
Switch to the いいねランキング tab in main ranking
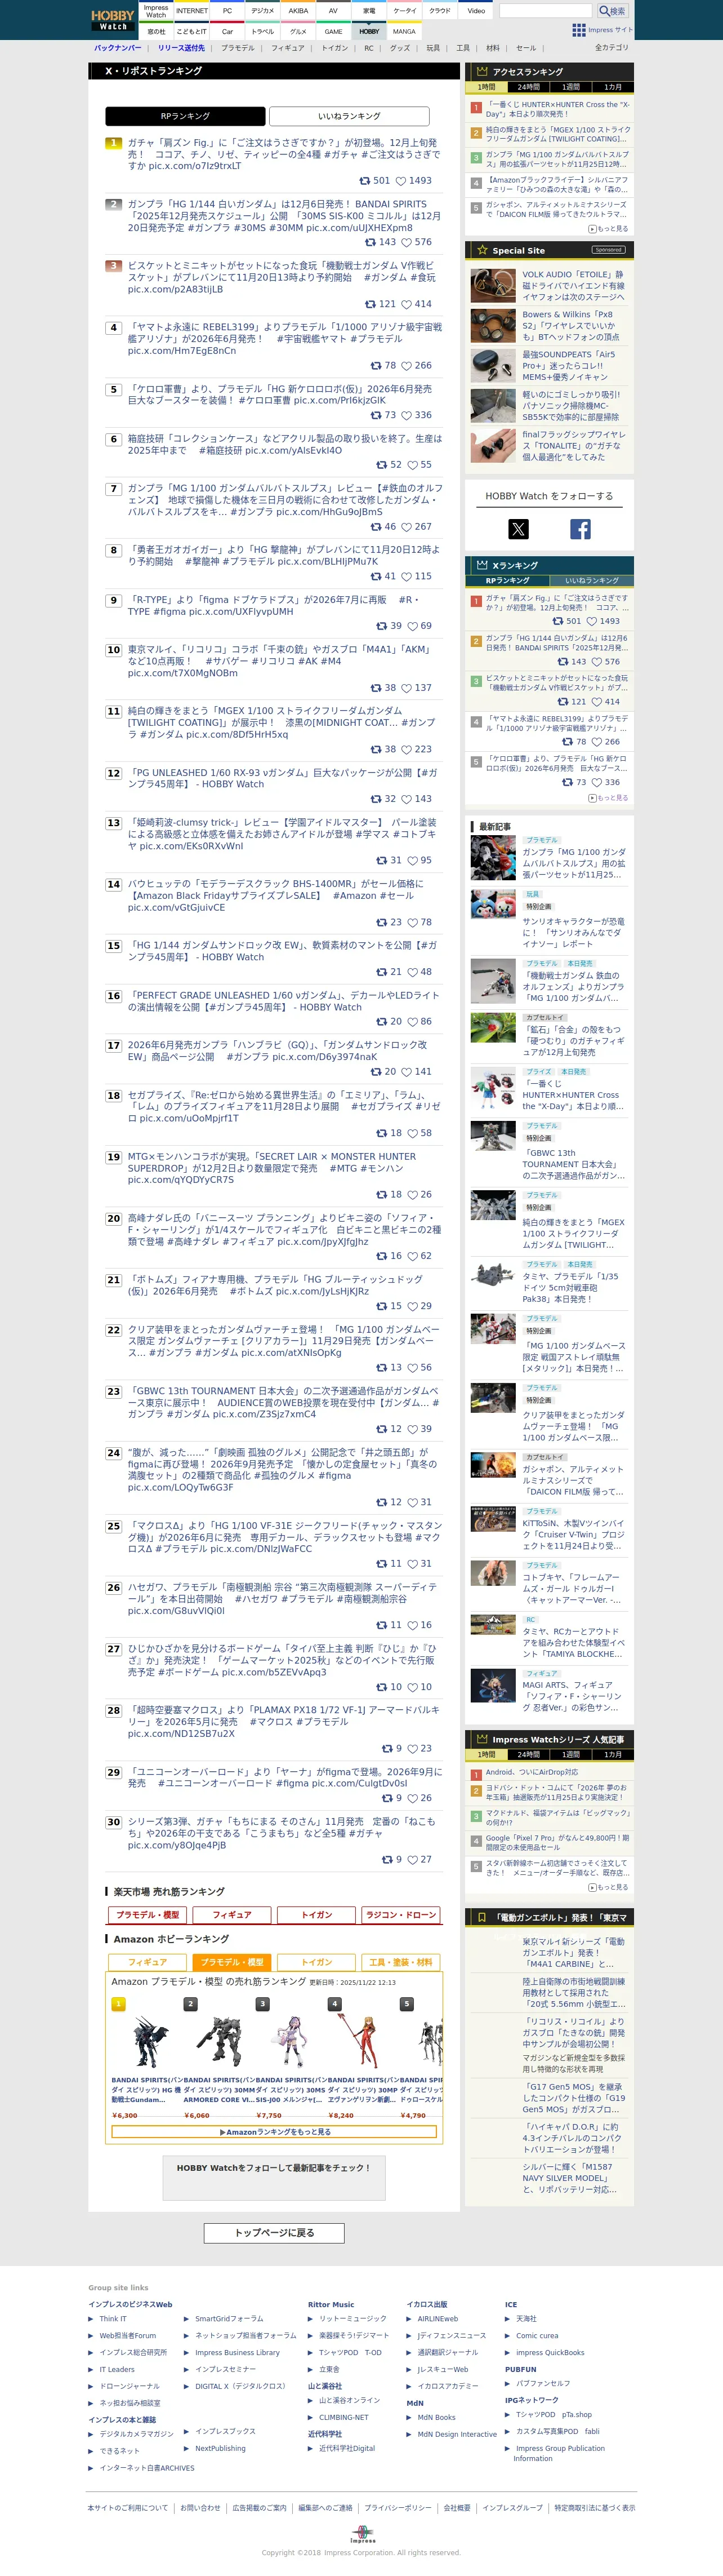[x=350, y=116]
